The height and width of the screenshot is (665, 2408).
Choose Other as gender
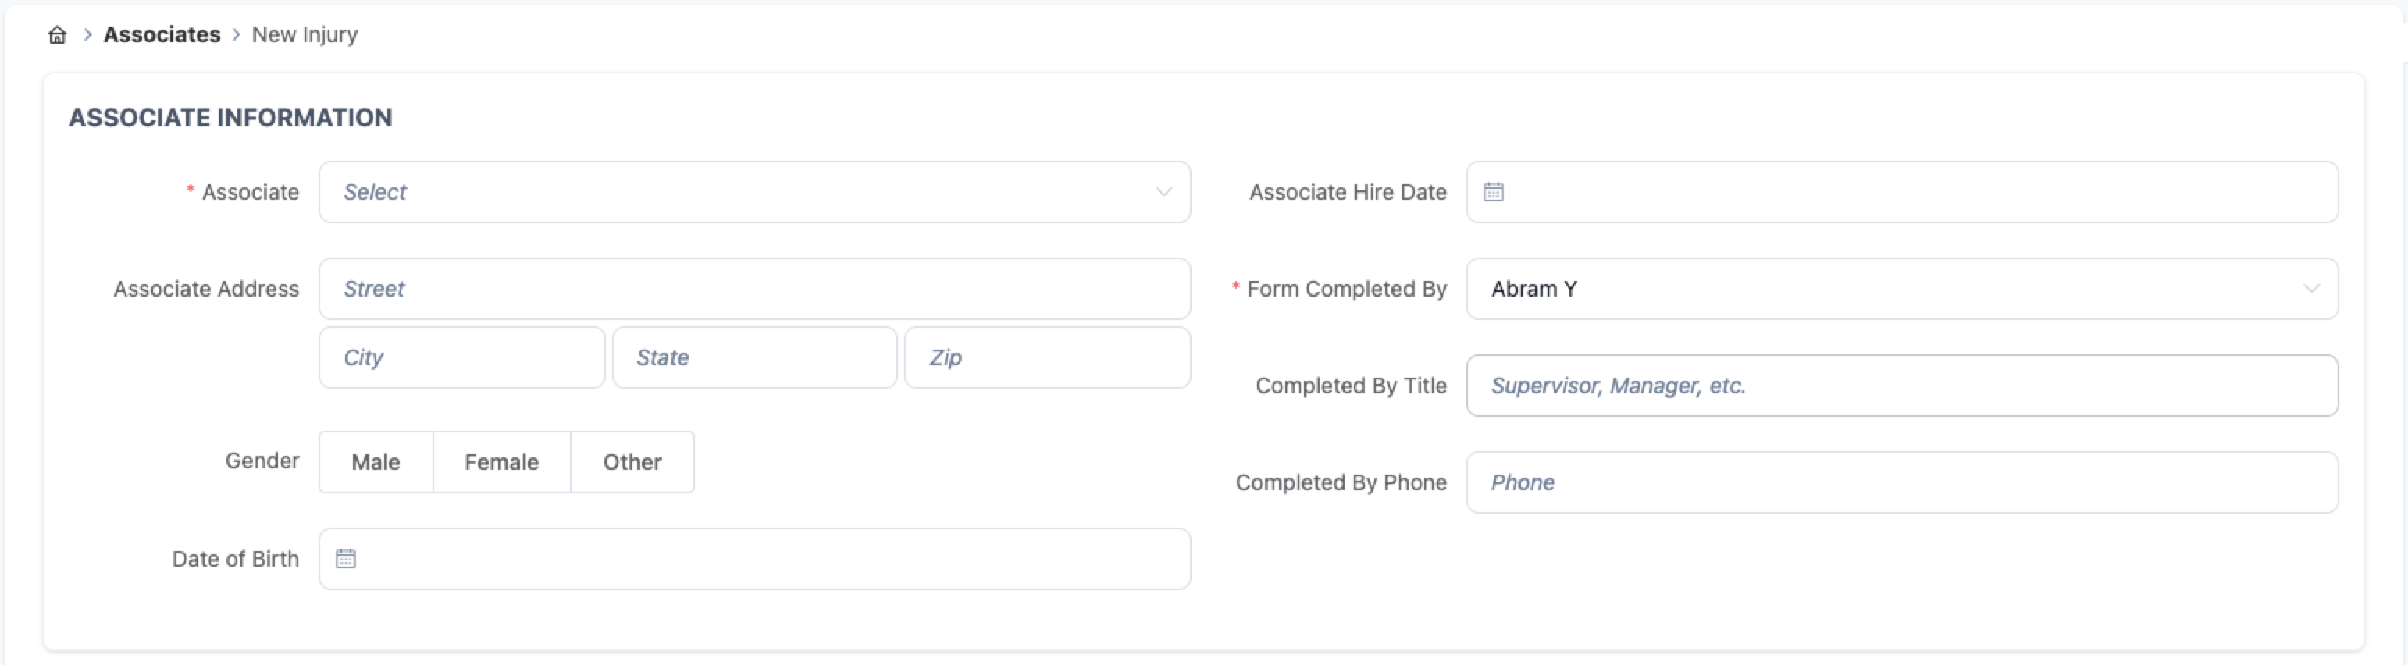pos(632,461)
